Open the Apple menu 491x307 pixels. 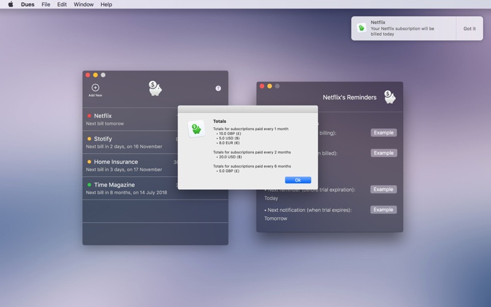click(x=10, y=4)
